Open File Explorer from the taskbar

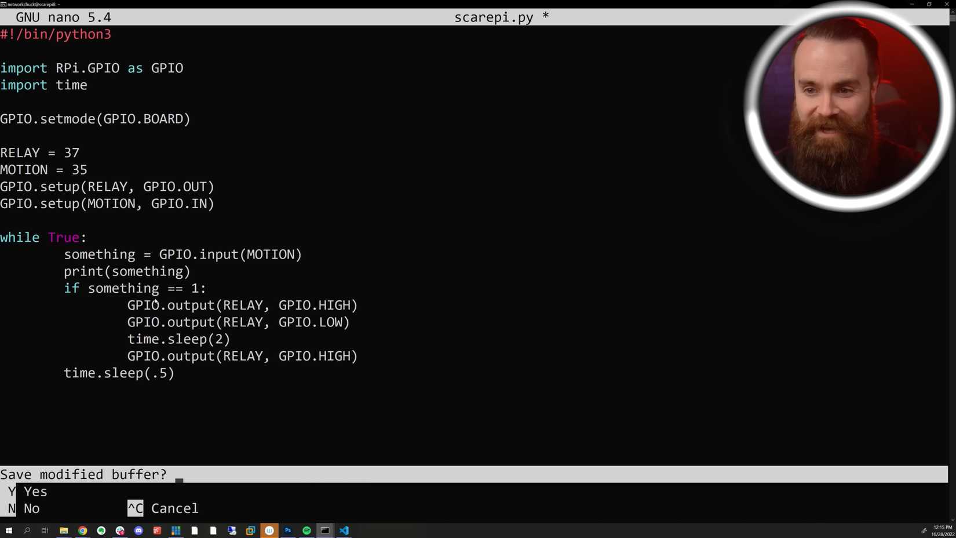tap(64, 530)
